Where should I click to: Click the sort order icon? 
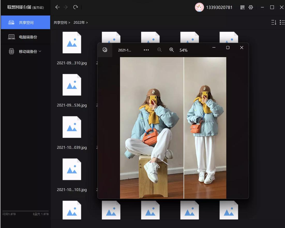pos(274,22)
